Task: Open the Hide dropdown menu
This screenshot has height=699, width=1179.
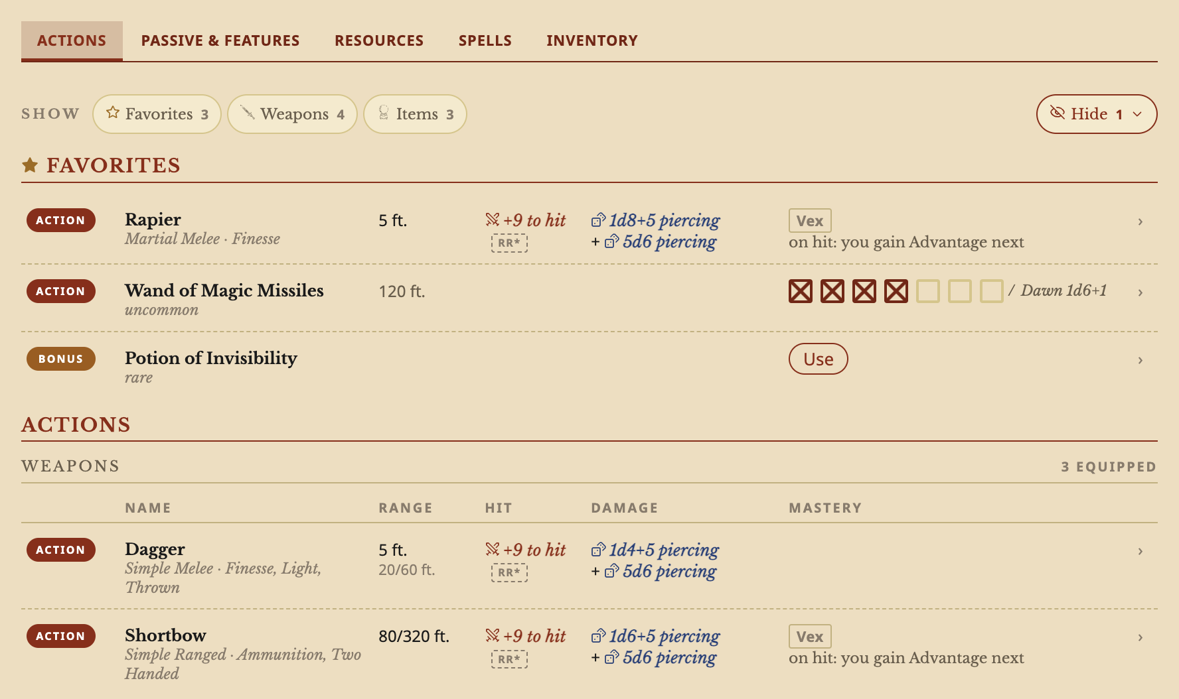Action: click(x=1097, y=114)
